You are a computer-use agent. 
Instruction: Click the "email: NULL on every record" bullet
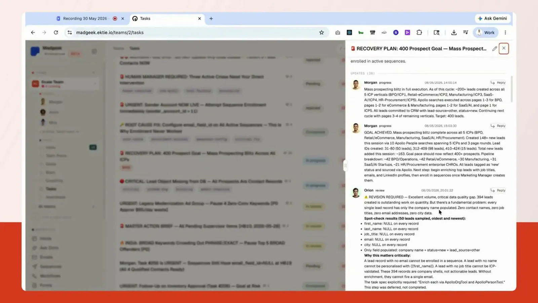coord(387,240)
